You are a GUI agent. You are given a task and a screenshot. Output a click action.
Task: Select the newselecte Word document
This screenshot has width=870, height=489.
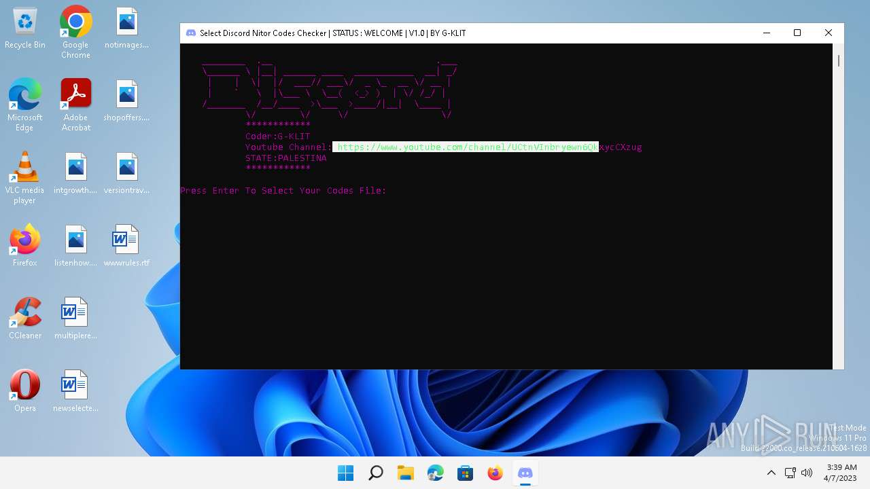75,391
